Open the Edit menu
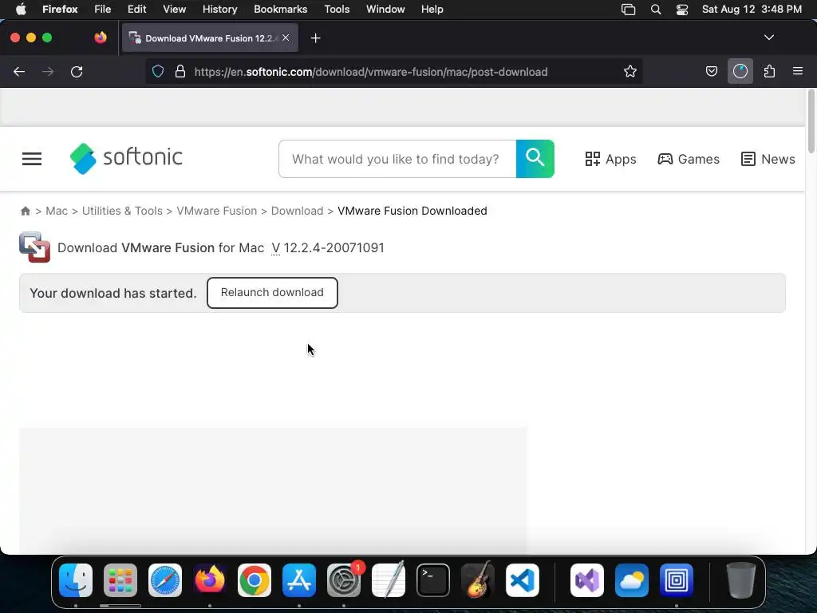Image resolution: width=817 pixels, height=613 pixels. coord(136,10)
